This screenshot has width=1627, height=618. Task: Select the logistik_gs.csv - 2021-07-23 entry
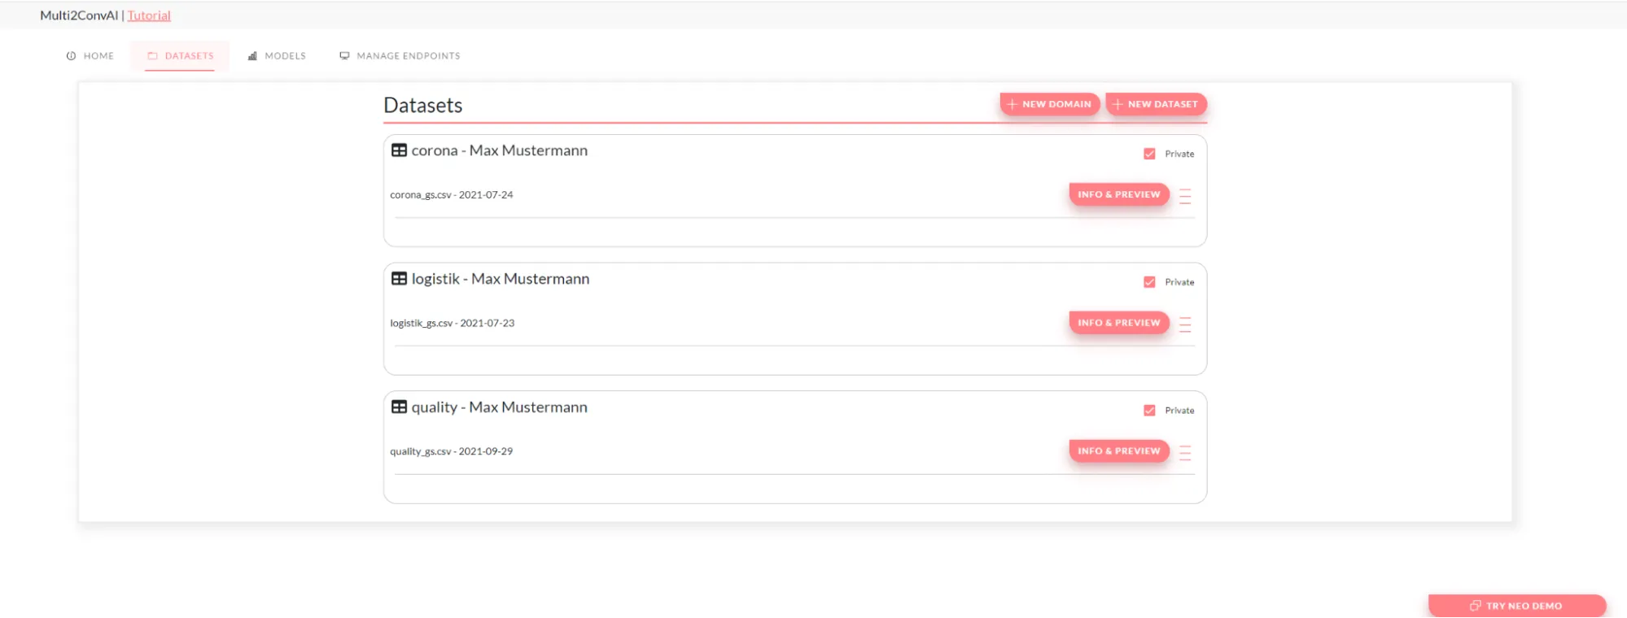(453, 324)
